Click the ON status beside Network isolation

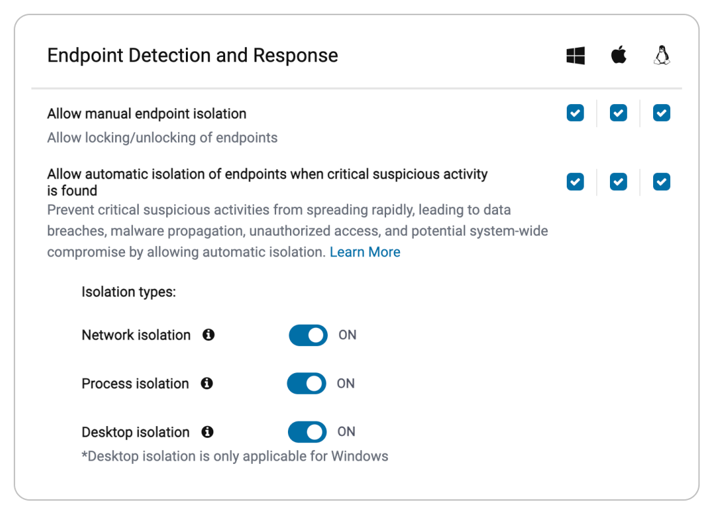348,335
